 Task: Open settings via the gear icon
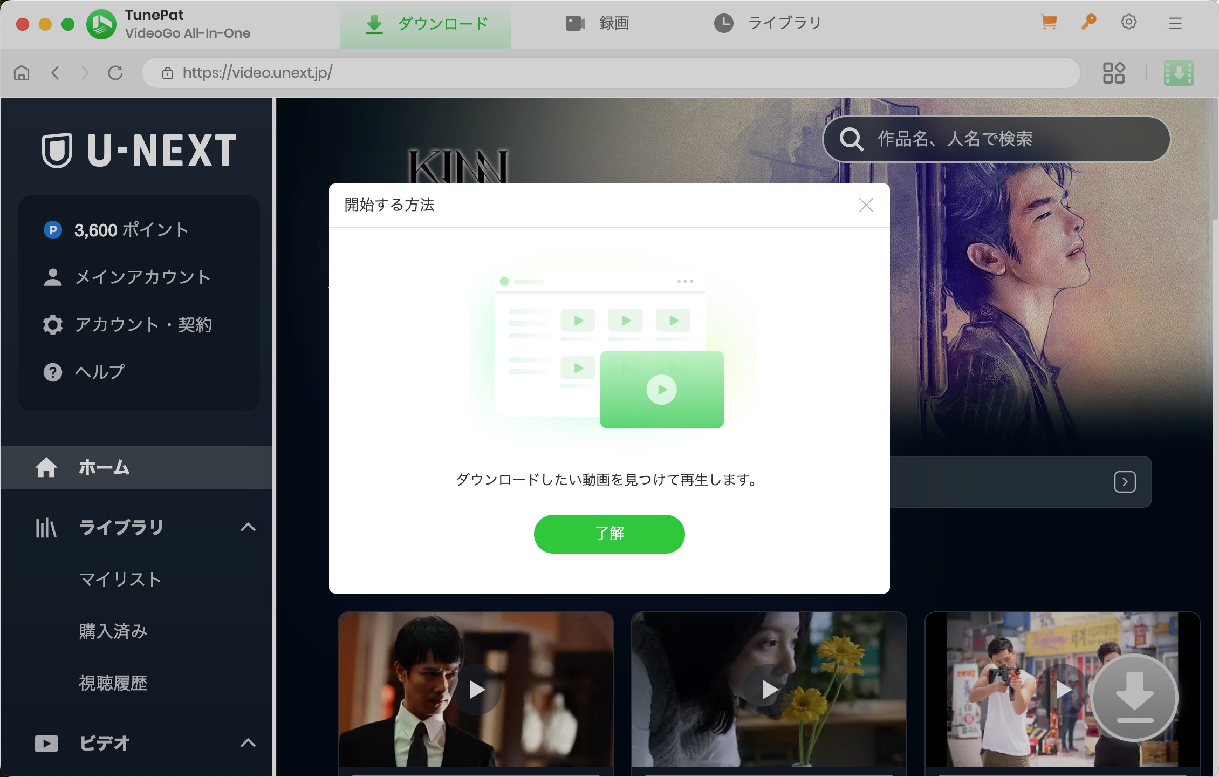(x=1129, y=22)
